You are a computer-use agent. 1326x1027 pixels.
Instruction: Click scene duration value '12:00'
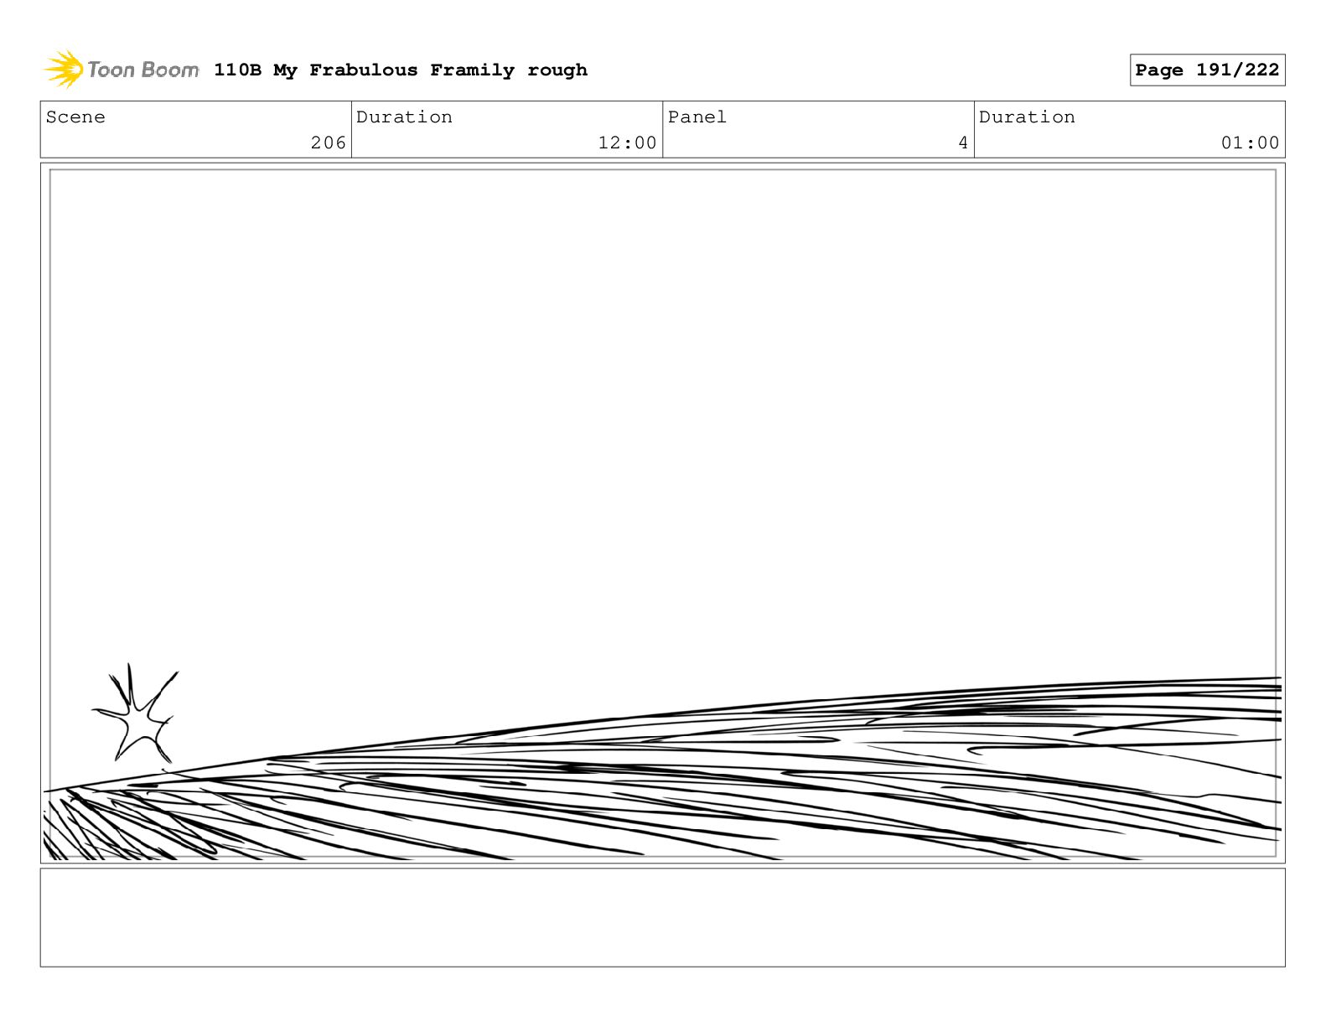tap(627, 143)
